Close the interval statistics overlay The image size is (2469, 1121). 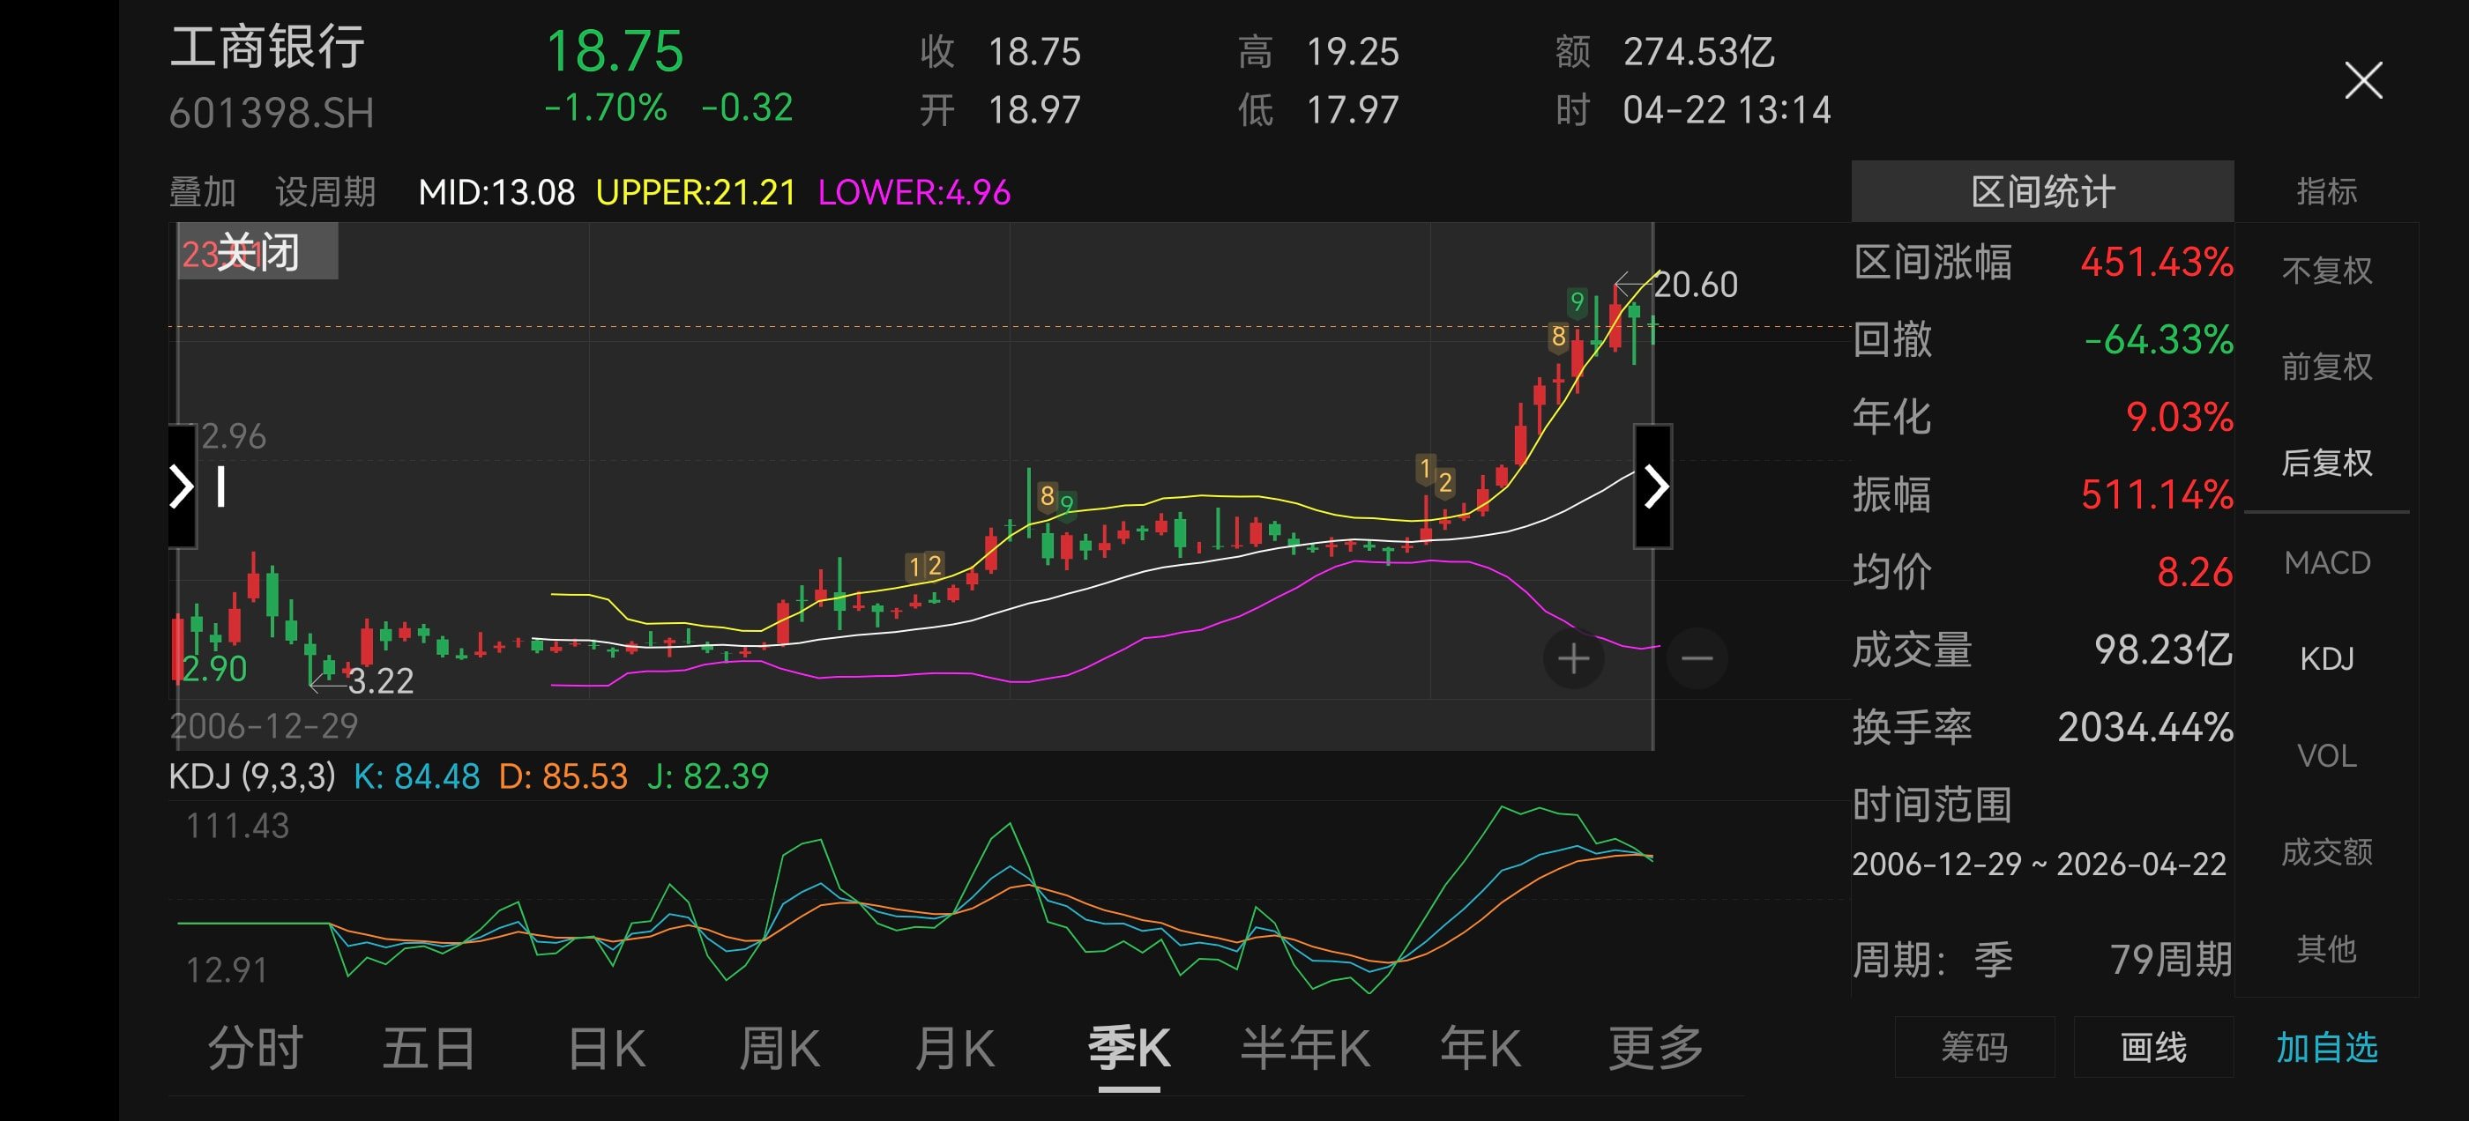(x=257, y=253)
